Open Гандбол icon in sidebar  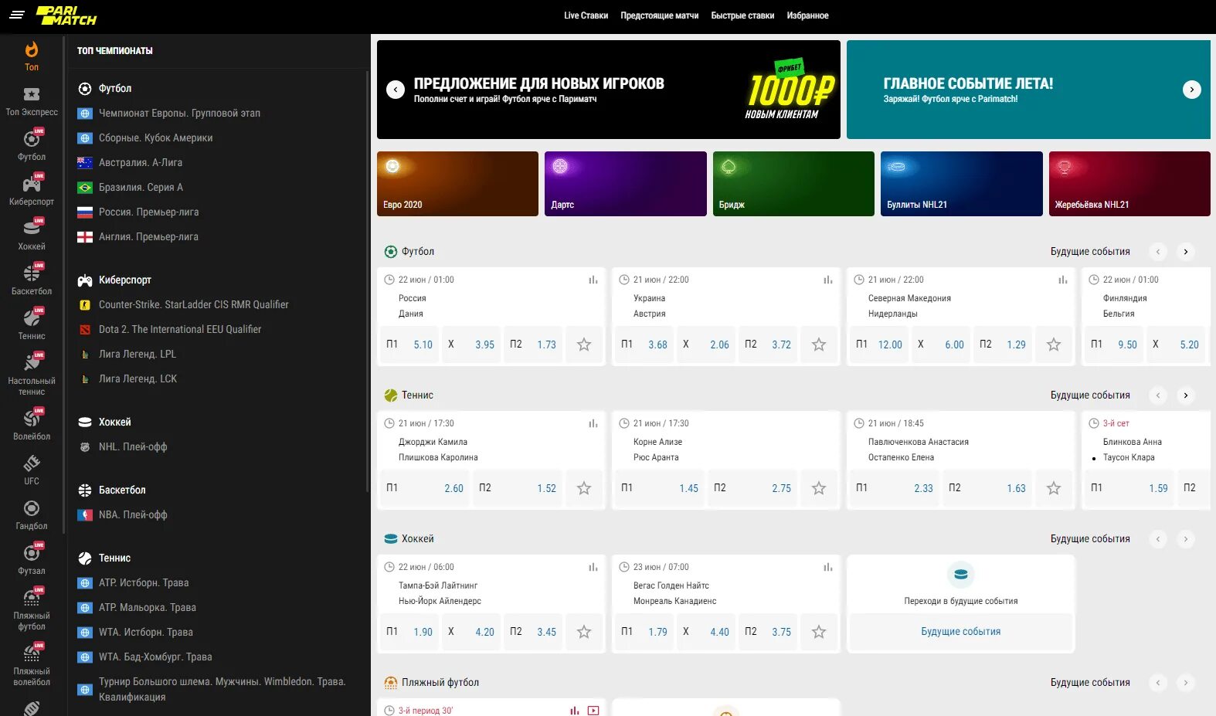pos(32,508)
